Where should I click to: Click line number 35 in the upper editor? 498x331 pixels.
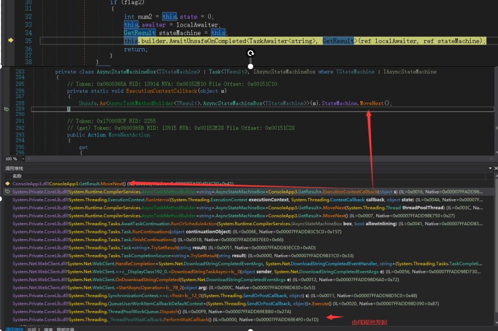tap(28, 41)
